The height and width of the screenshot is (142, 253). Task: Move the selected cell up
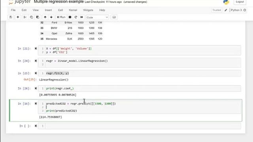point(45,17)
